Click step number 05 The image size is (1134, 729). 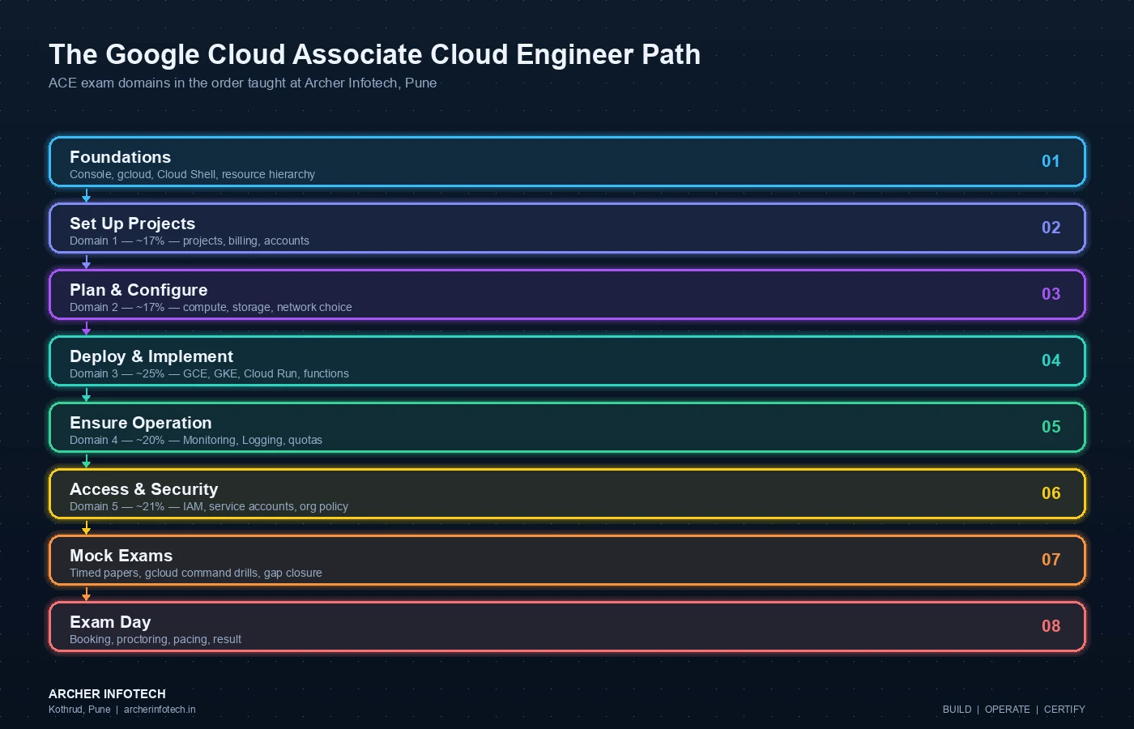coord(1051,427)
